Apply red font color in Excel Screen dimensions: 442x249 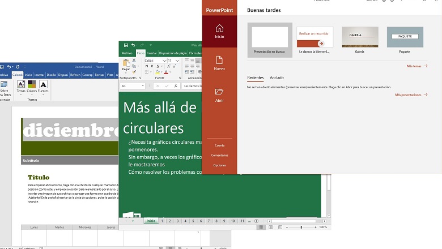pos(166,72)
